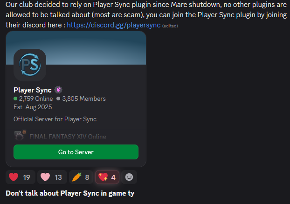This screenshot has width=290, height=204.
Task: Click the Go to Server button
Action: coord(76,152)
